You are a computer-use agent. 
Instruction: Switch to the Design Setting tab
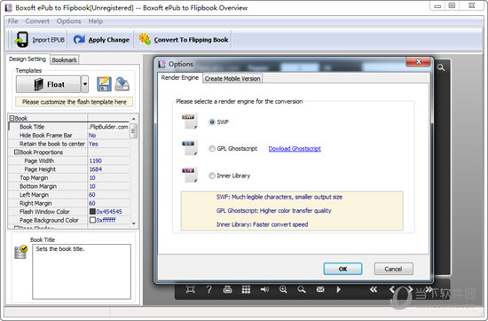tap(28, 59)
